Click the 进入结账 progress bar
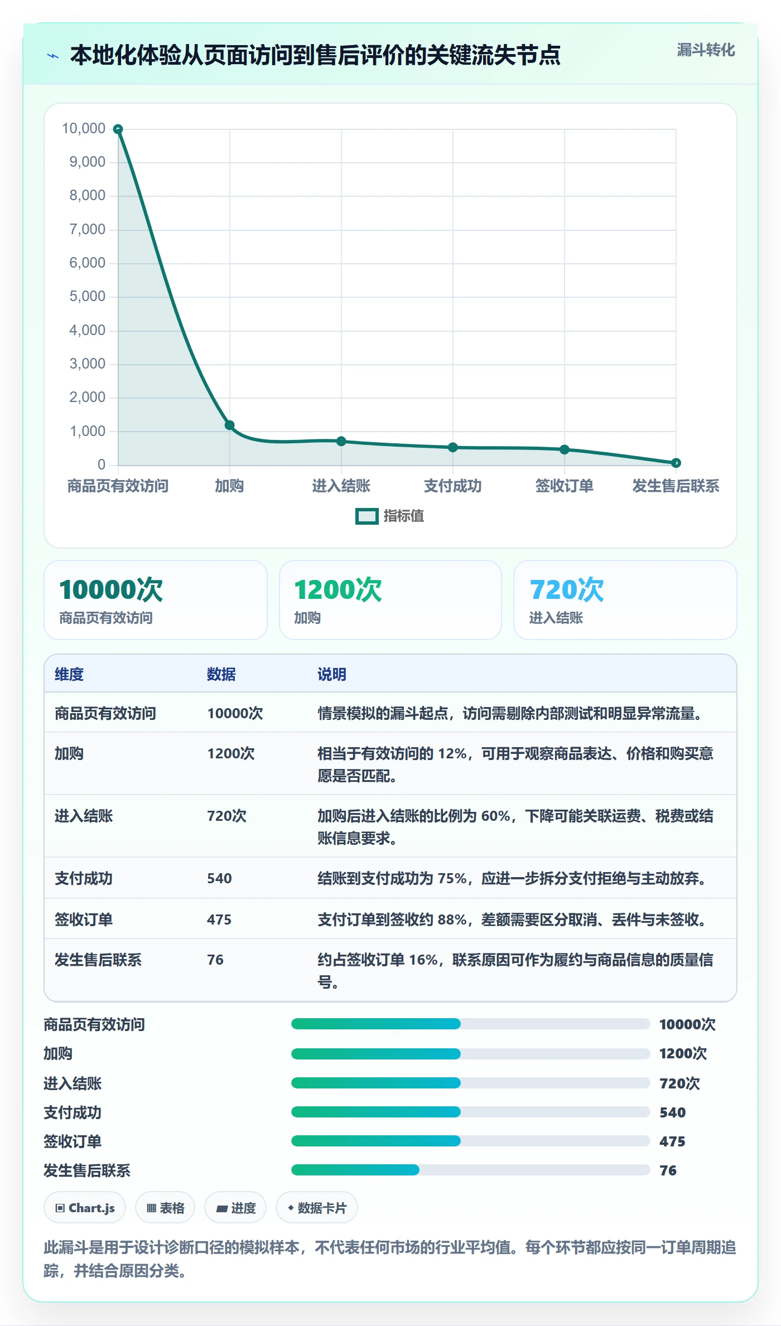 (470, 1083)
